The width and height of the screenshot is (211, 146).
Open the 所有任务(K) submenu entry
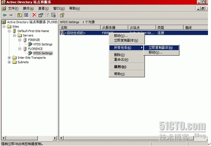(x=126, y=48)
